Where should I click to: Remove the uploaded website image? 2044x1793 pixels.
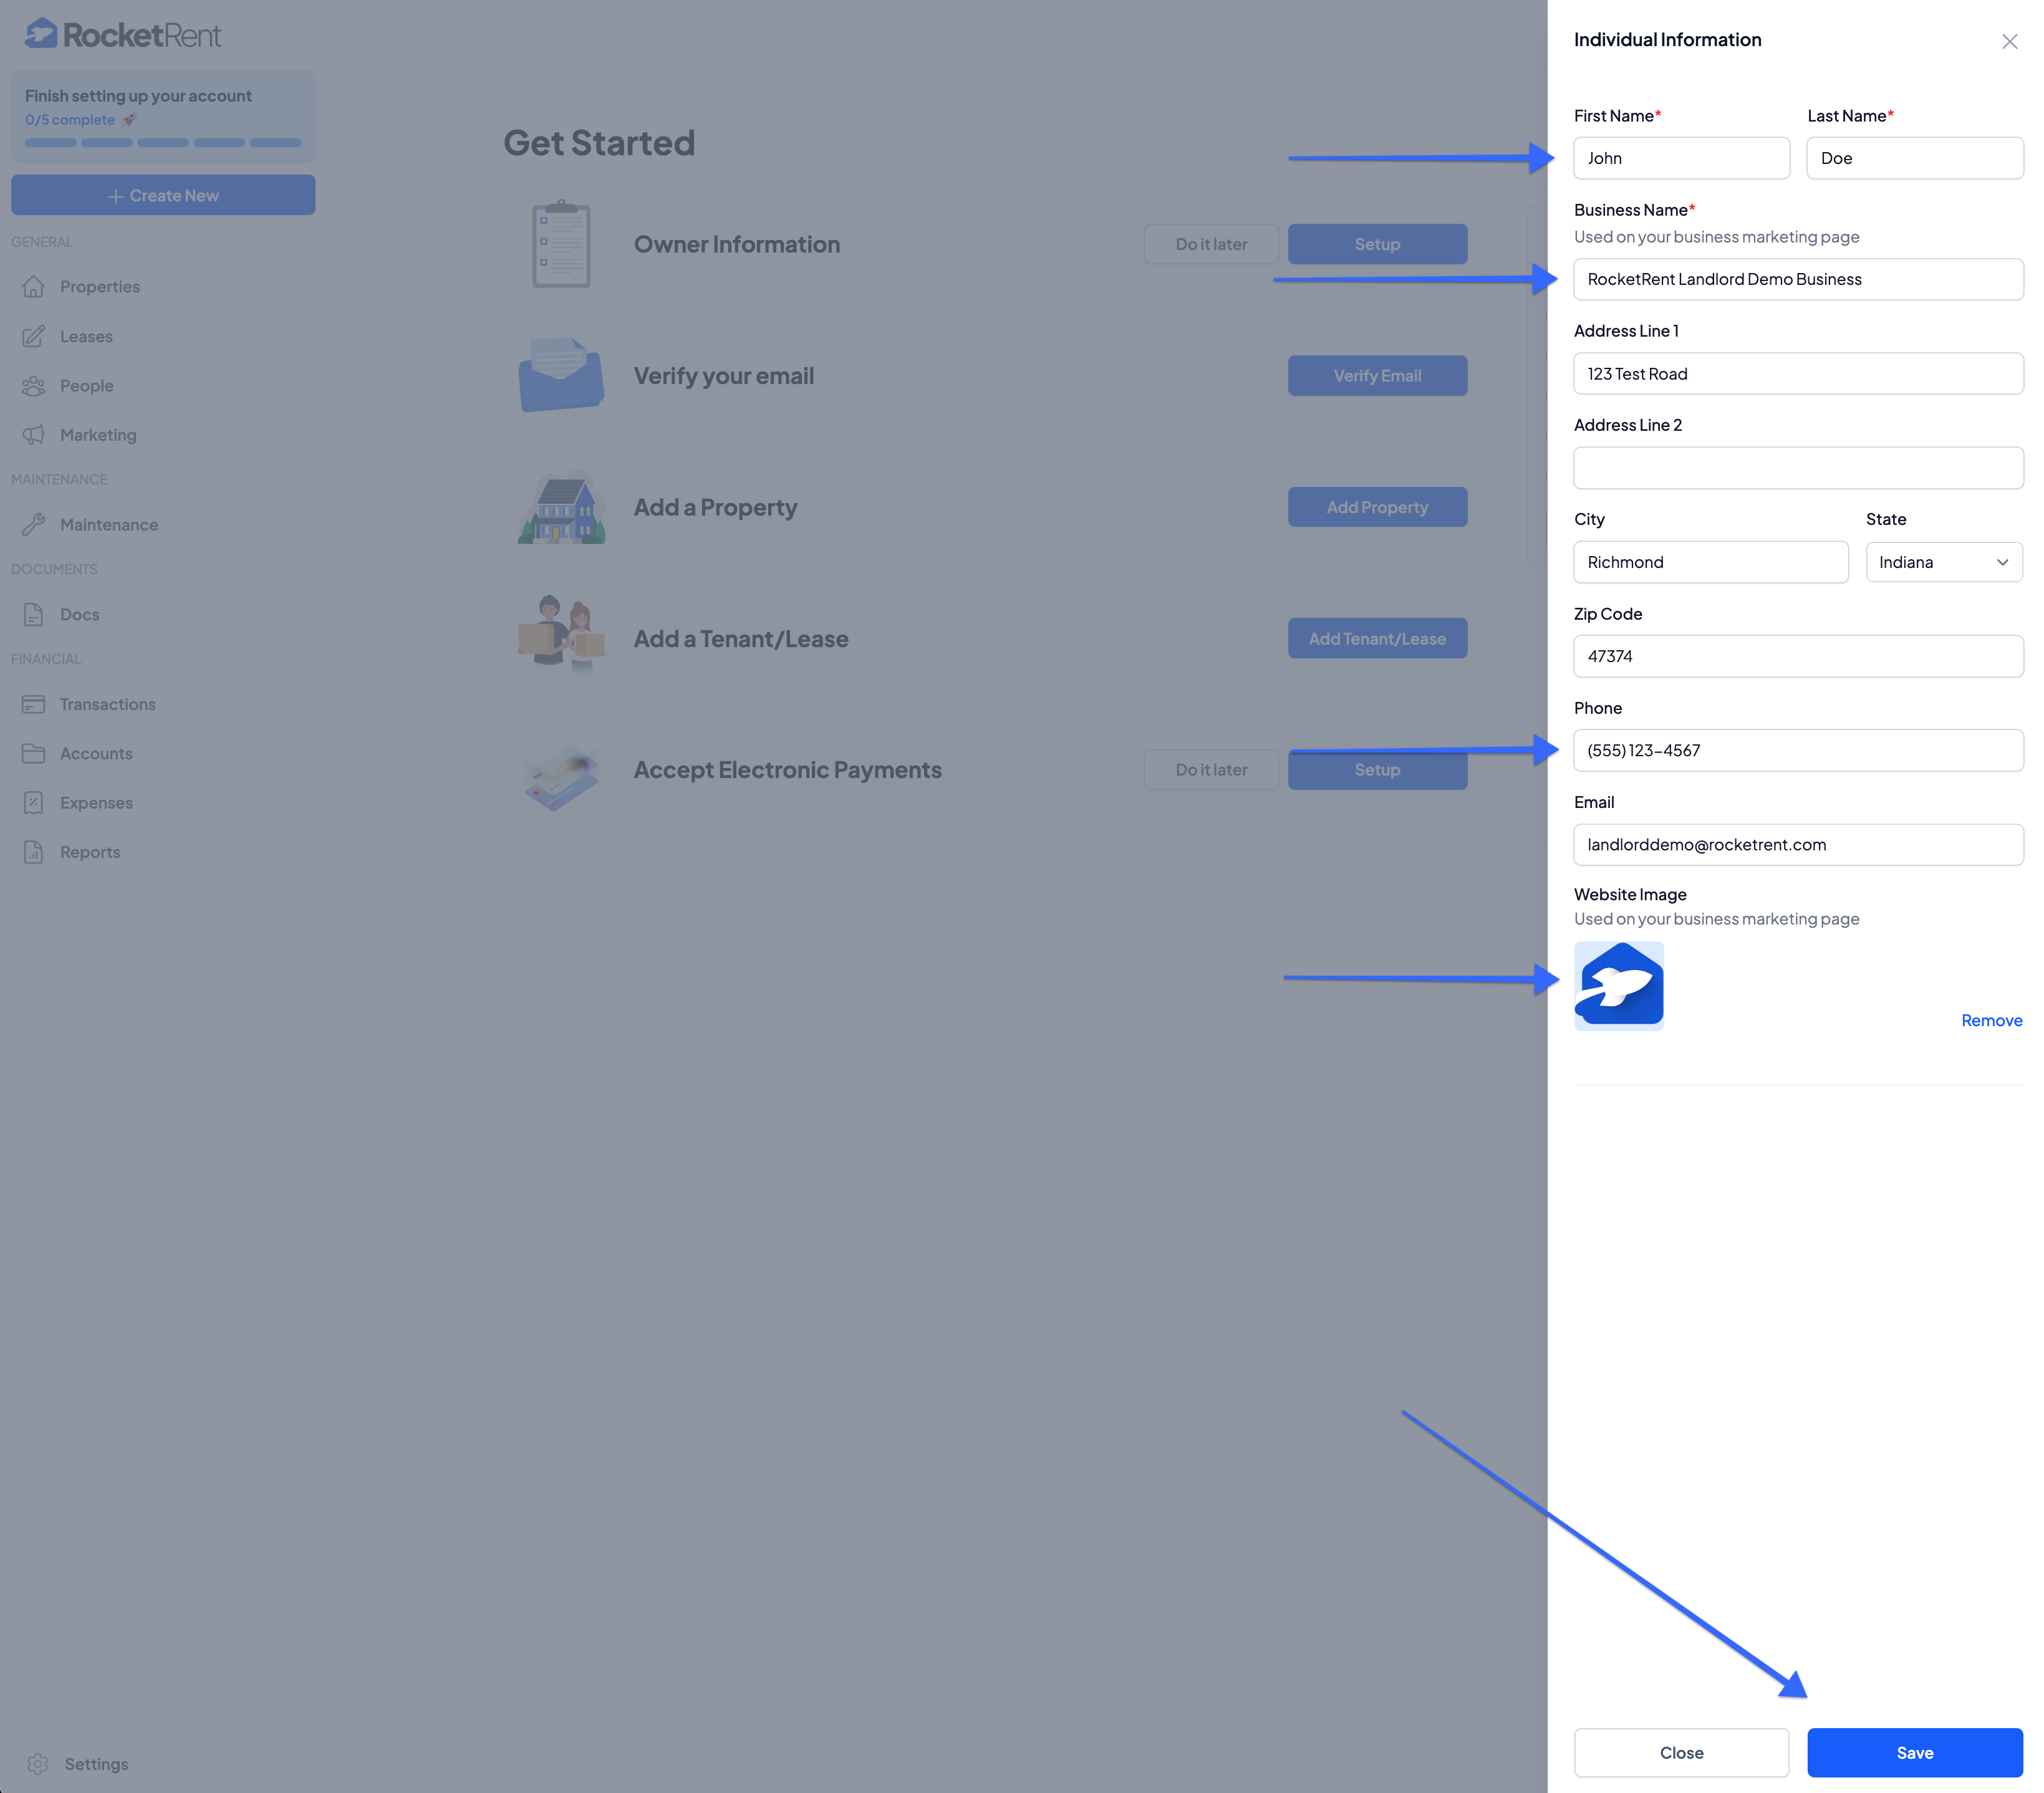1991,1020
